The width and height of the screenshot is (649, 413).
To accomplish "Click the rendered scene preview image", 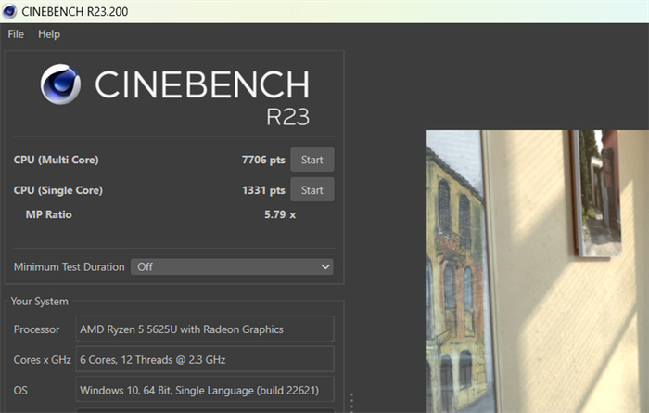I will [538, 271].
